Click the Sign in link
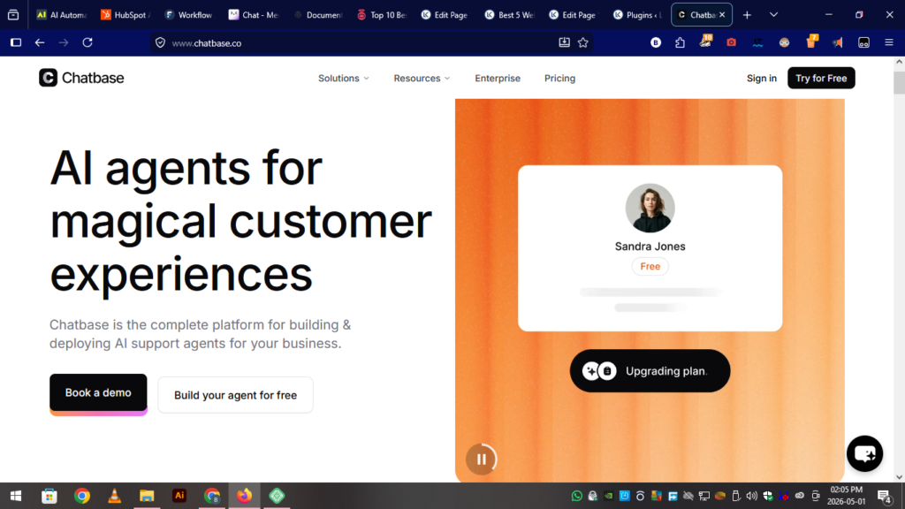 point(761,78)
